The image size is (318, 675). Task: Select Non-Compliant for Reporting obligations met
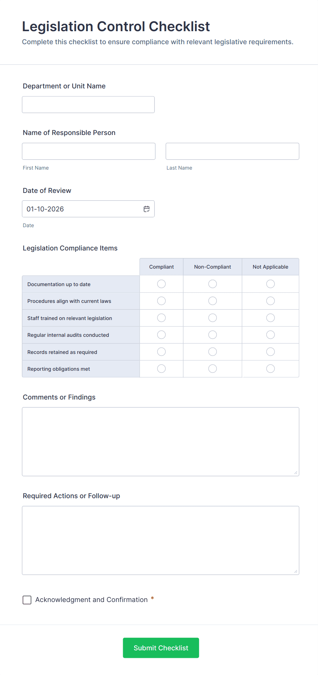coord(213,369)
